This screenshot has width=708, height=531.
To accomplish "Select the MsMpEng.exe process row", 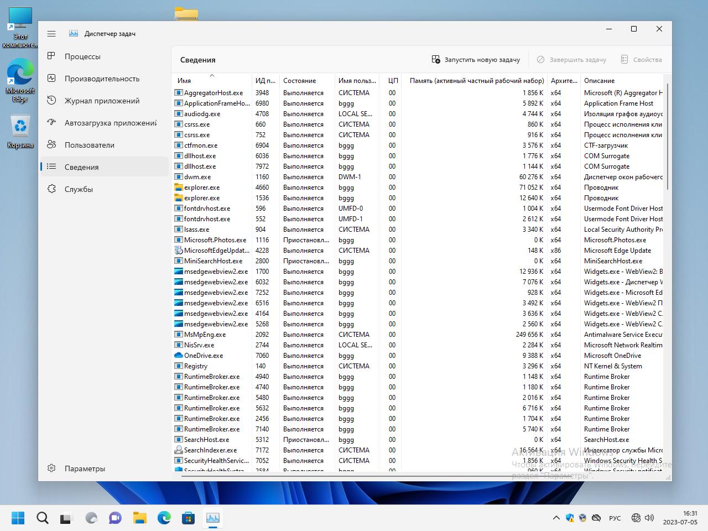I will pos(205,335).
